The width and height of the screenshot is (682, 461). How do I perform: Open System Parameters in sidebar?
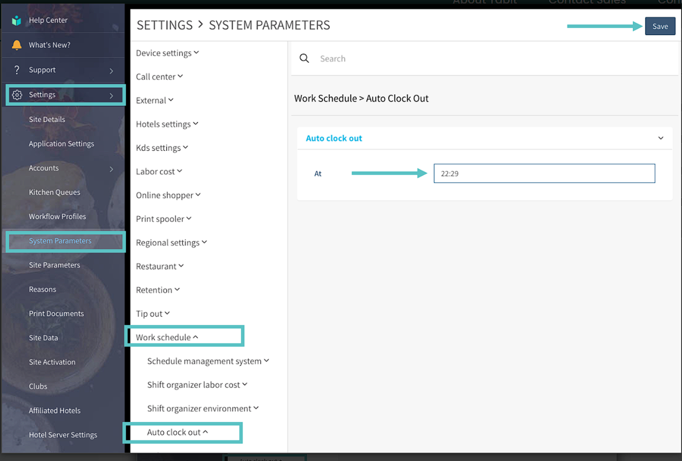coord(60,241)
